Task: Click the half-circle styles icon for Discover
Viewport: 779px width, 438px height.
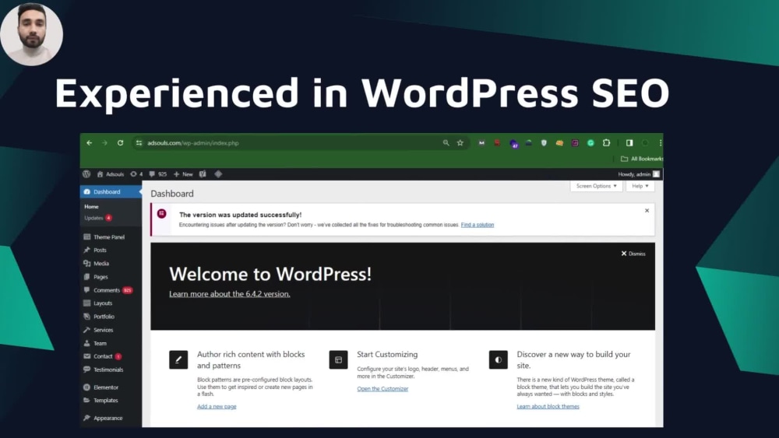Action: pyautogui.click(x=499, y=359)
